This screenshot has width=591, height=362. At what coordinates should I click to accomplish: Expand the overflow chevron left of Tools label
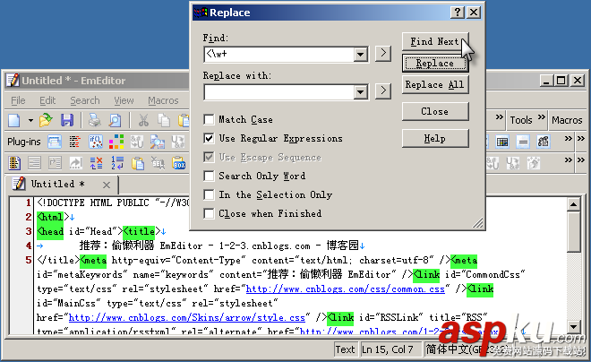(x=499, y=116)
